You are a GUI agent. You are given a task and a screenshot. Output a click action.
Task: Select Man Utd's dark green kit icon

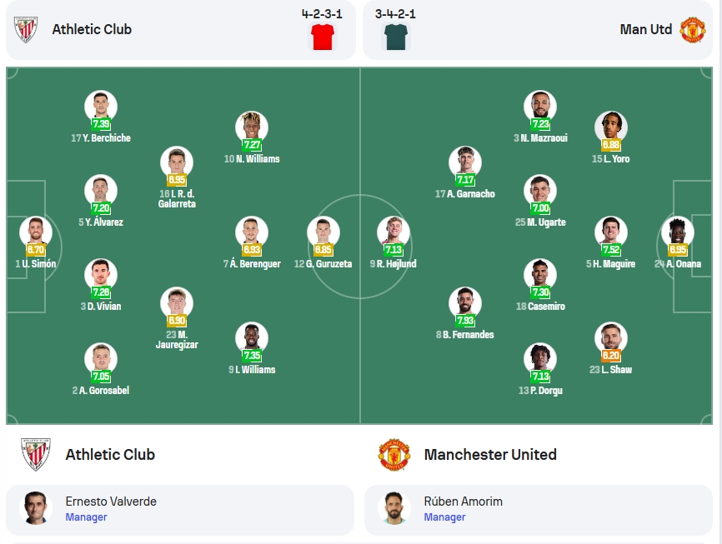click(x=395, y=37)
